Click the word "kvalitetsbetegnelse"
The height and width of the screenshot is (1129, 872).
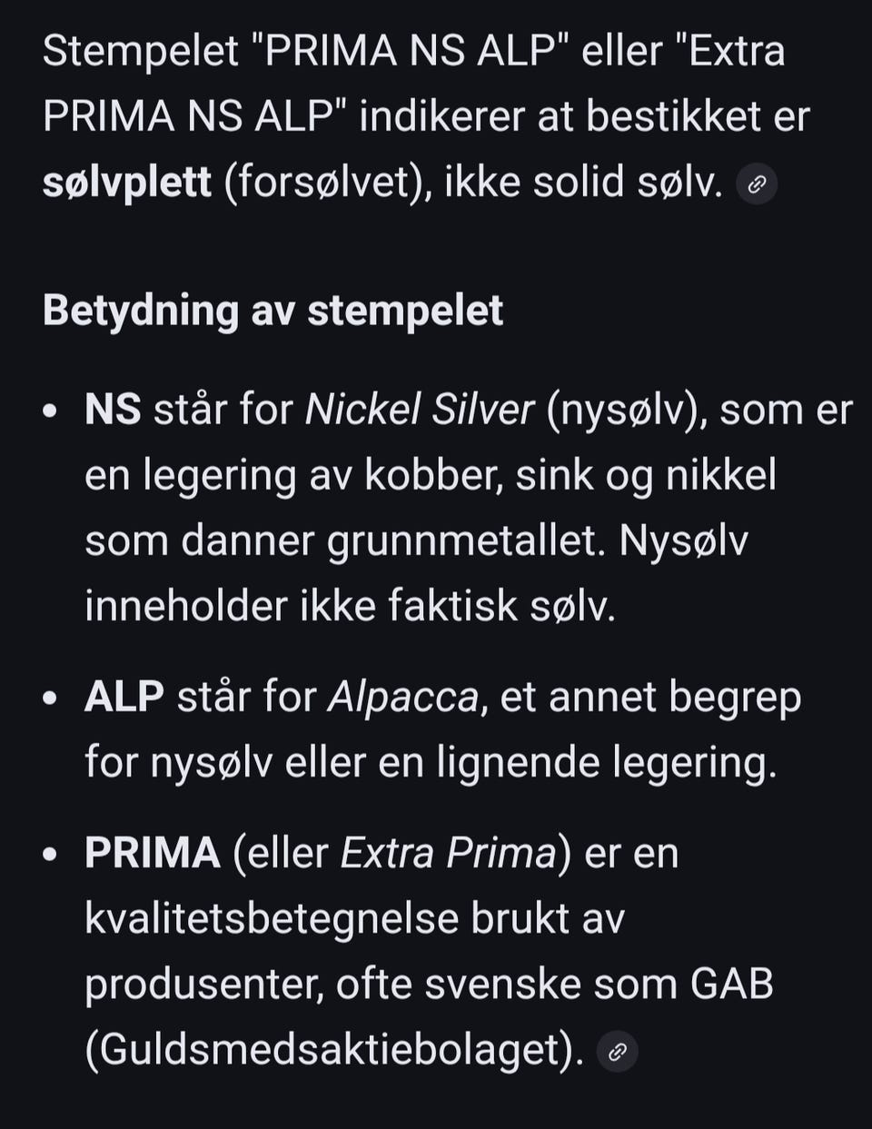[x=271, y=918]
